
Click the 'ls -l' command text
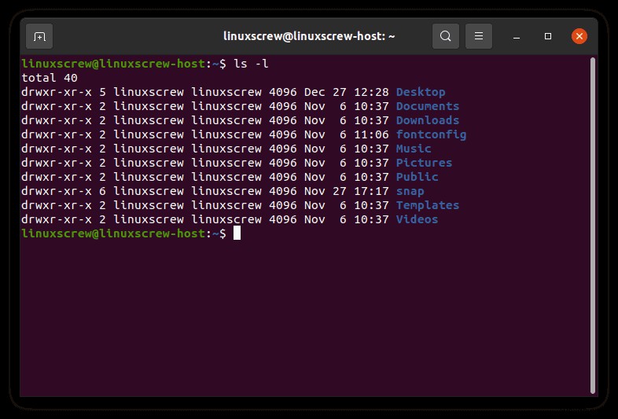(x=251, y=64)
